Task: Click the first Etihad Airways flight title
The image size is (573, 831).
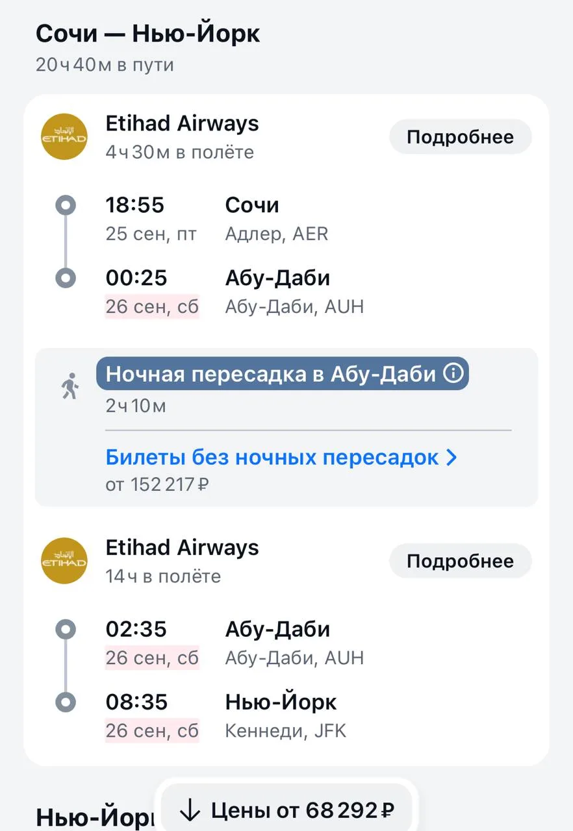Action: click(182, 123)
